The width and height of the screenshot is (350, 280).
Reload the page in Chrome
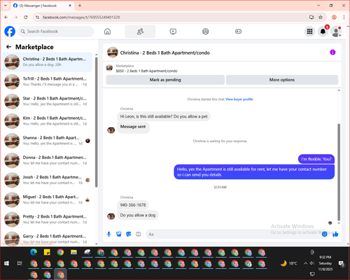click(26, 17)
